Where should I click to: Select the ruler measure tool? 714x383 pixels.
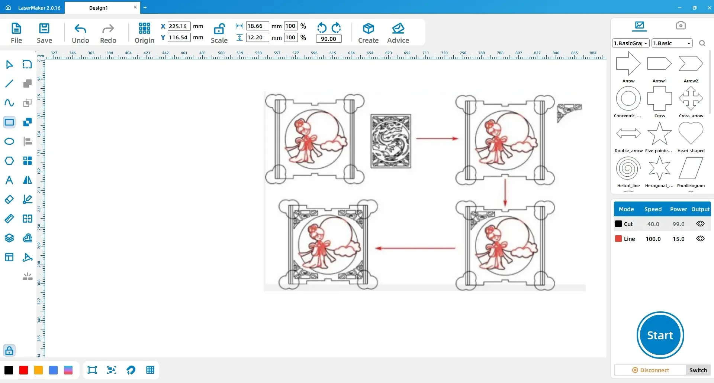9,219
